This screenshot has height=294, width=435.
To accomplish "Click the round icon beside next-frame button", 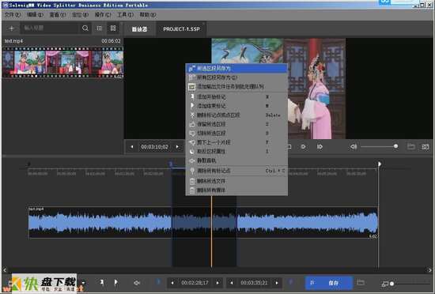I will (x=303, y=146).
